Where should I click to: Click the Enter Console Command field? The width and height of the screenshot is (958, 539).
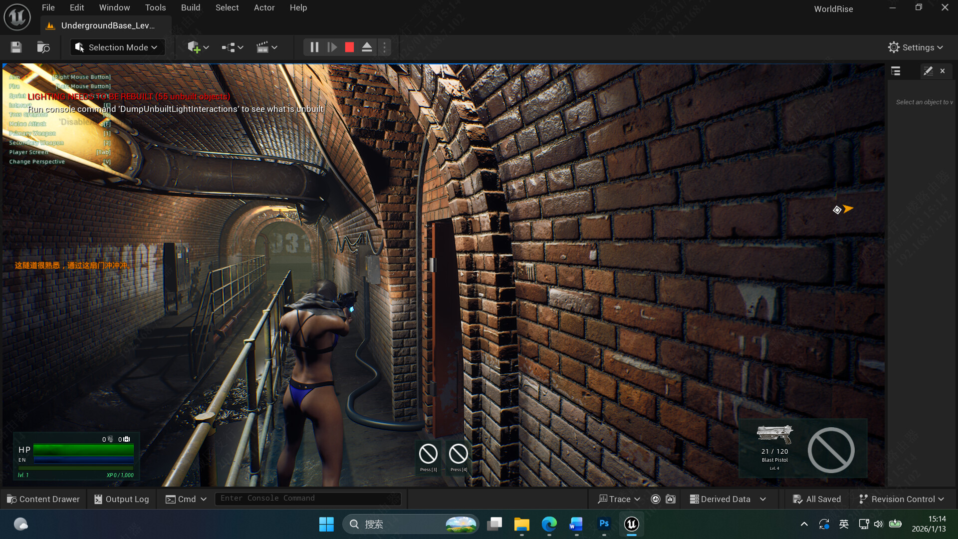click(x=308, y=498)
